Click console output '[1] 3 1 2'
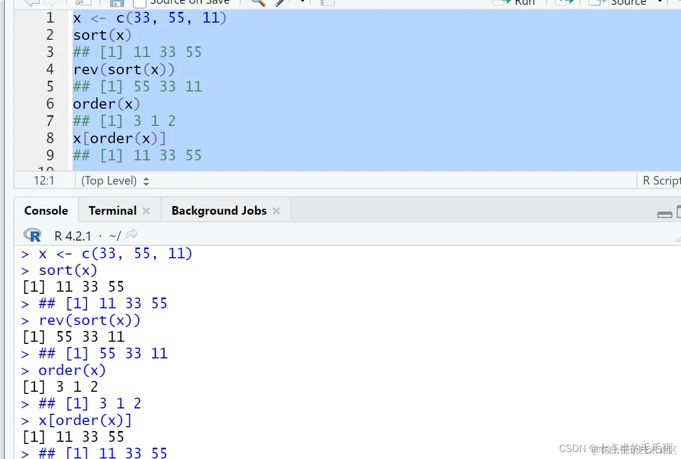The image size is (681, 459). coord(60,387)
